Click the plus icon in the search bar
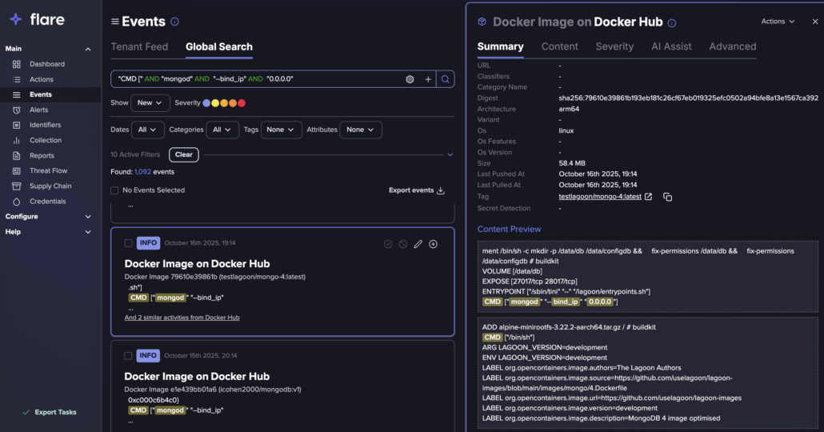Viewport: 824px width, 432px height. pos(428,79)
